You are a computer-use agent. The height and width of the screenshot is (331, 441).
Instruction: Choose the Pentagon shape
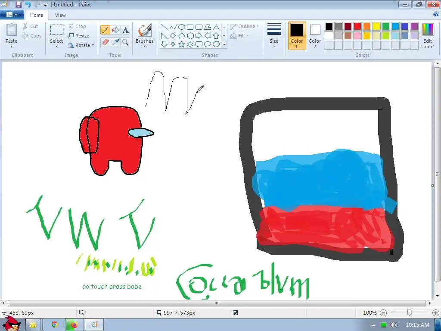182,36
